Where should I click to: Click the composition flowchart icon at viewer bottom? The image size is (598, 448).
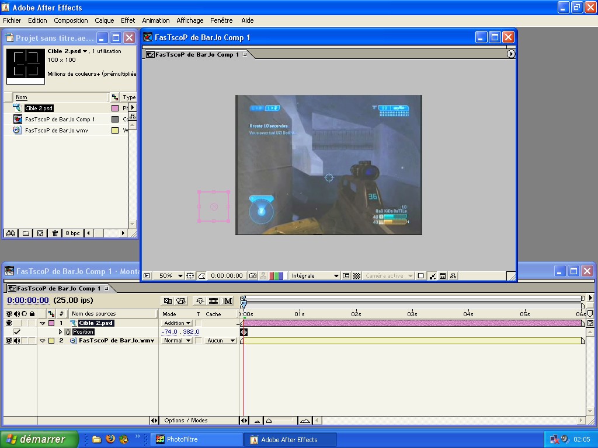point(453,276)
